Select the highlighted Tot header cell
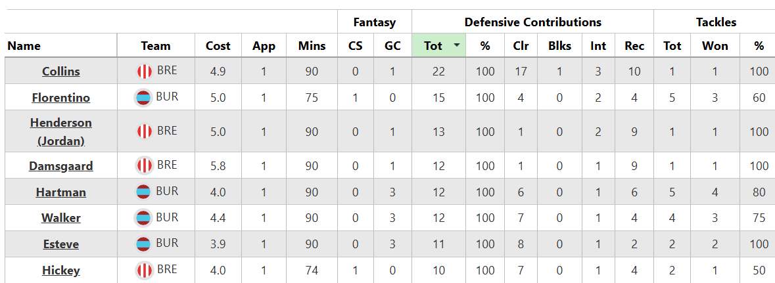The width and height of the screenshot is (775, 283). pyautogui.click(x=433, y=46)
